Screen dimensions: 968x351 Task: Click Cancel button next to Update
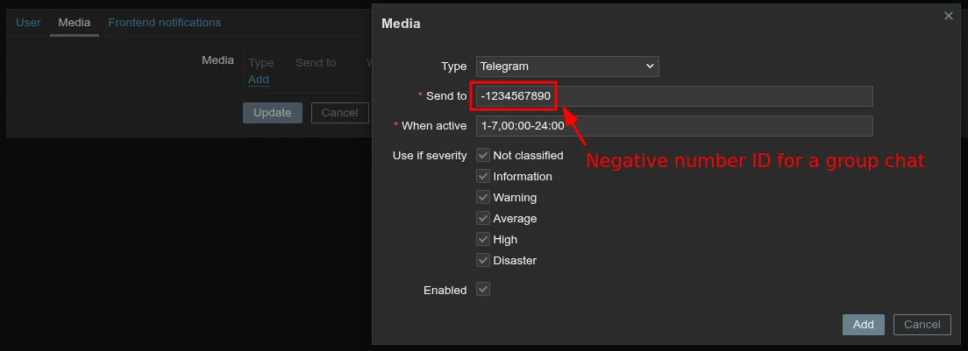[x=339, y=113]
